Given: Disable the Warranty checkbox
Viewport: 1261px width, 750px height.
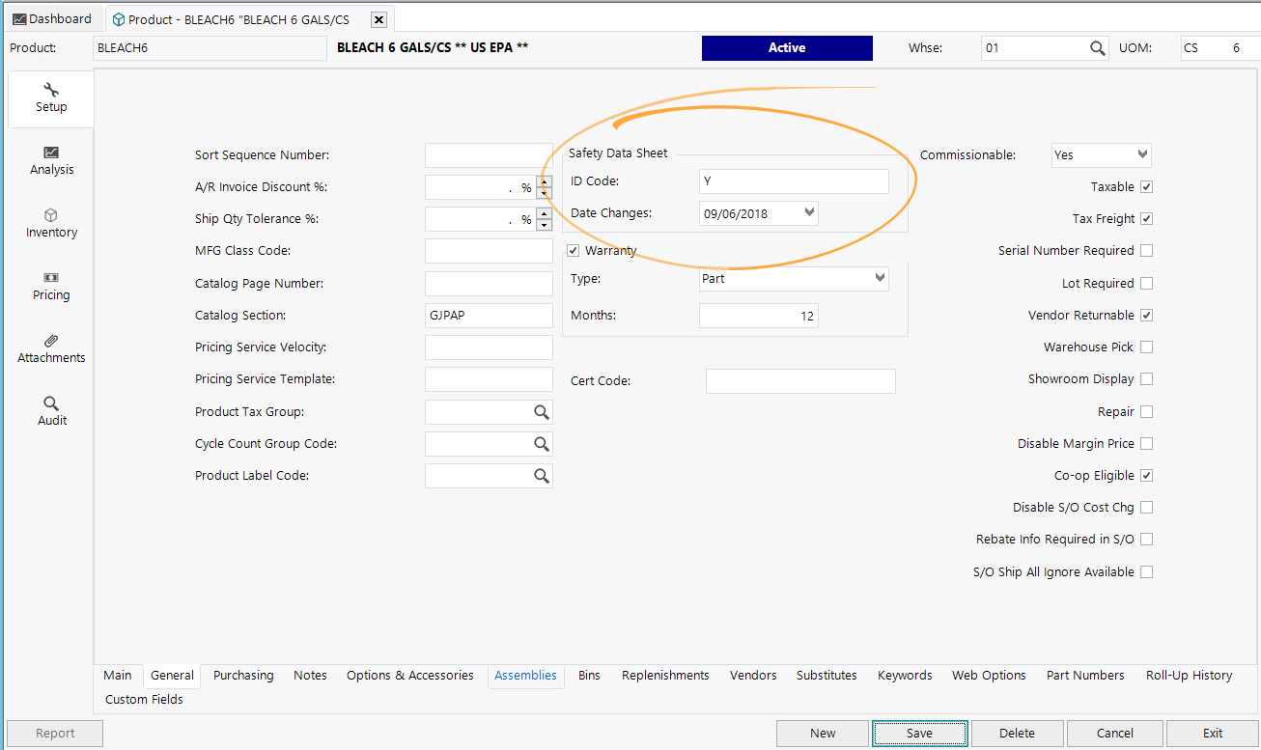Looking at the screenshot, I should 573,249.
